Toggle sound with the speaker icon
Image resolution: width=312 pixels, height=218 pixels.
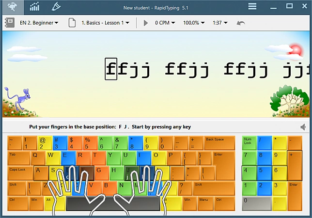[x=303, y=127]
